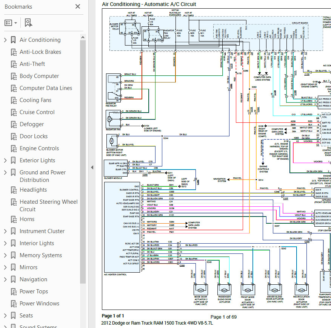Image resolution: width=331 pixels, height=328 pixels.
Task: Click the Exterior Lights ribbon bookmark icon
Action: coord(13,160)
